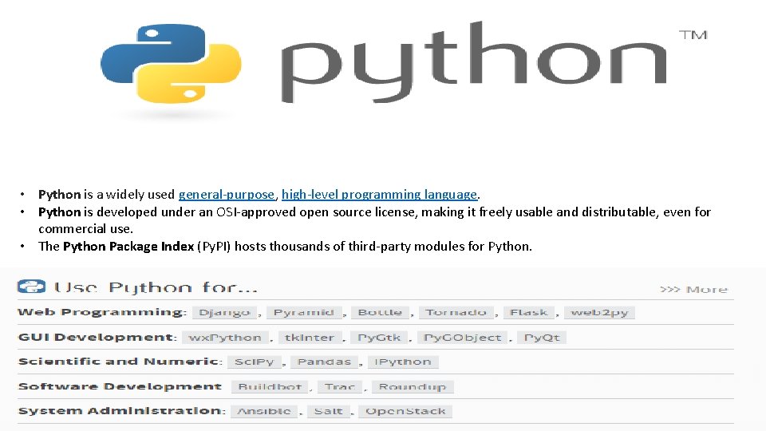Viewport: 766px width, 431px height.
Task: Open the PyGObject tag
Action: pos(463,338)
